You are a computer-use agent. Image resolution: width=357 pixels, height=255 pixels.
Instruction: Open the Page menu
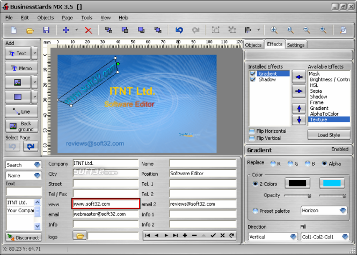click(68, 18)
